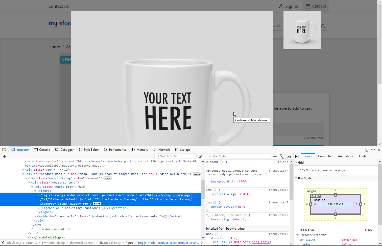Open the Computed styles tab

tap(325, 156)
